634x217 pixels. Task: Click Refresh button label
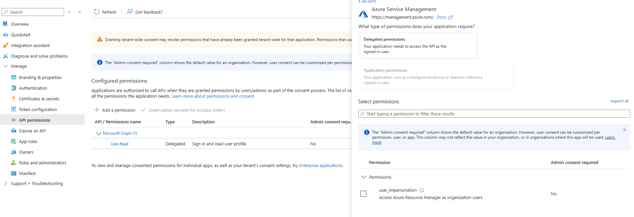109,12
